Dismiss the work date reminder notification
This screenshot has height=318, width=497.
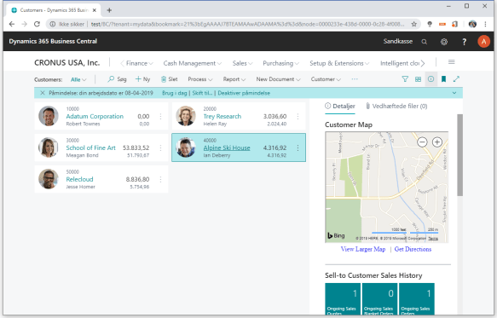[x=43, y=93]
